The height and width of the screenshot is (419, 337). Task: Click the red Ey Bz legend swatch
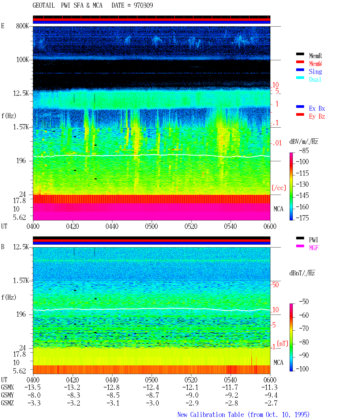point(300,114)
